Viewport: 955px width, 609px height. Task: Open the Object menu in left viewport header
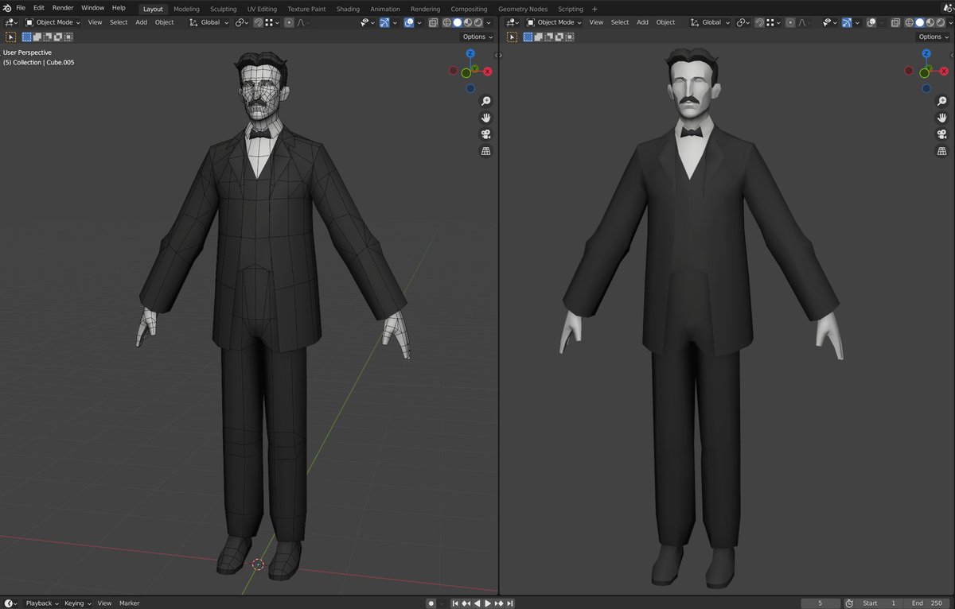click(164, 22)
